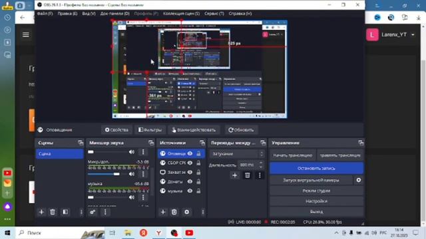The image size is (426, 239).
Task: Open YouTube shortcut in browser sidebar
Action: click(7, 173)
